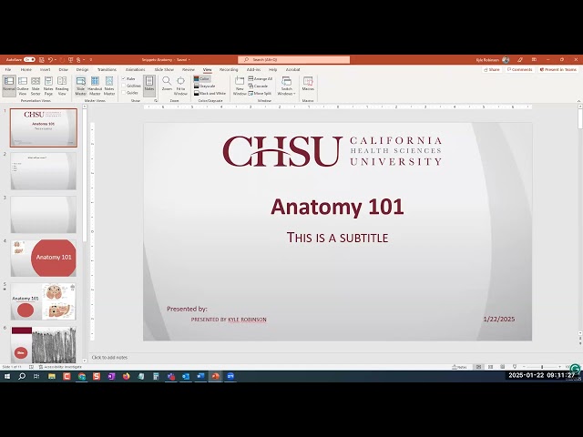Open Outline View
Screen dimensions: 583x437
pos(23,86)
